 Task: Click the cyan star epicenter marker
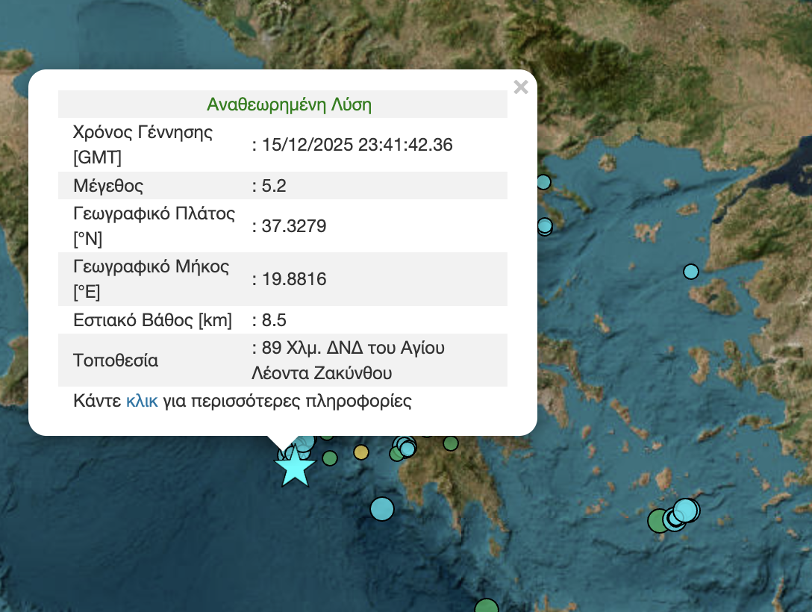pos(296,466)
